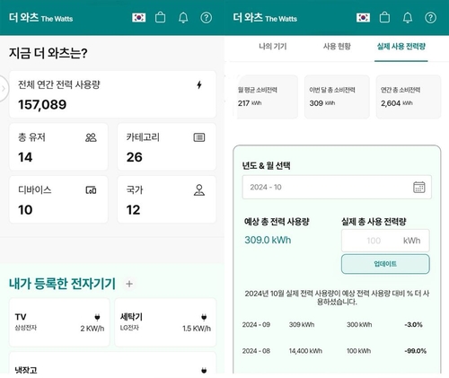Expand the left edge side panel chevron
Screen dimensions: 449x378
pyautogui.click(x=4, y=89)
